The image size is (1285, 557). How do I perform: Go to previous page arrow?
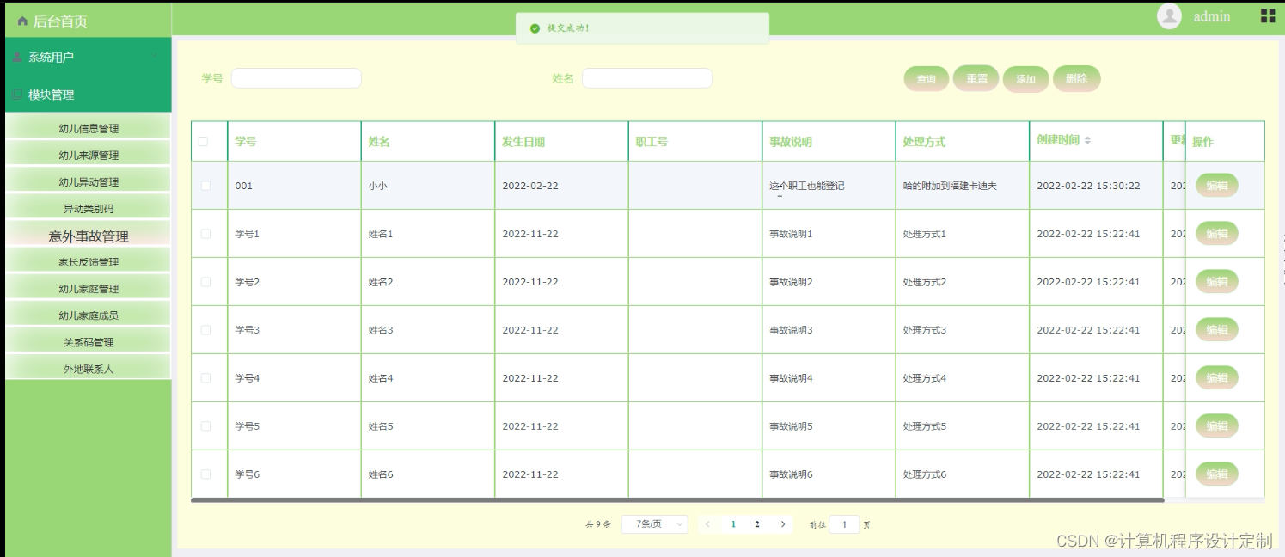(x=707, y=523)
